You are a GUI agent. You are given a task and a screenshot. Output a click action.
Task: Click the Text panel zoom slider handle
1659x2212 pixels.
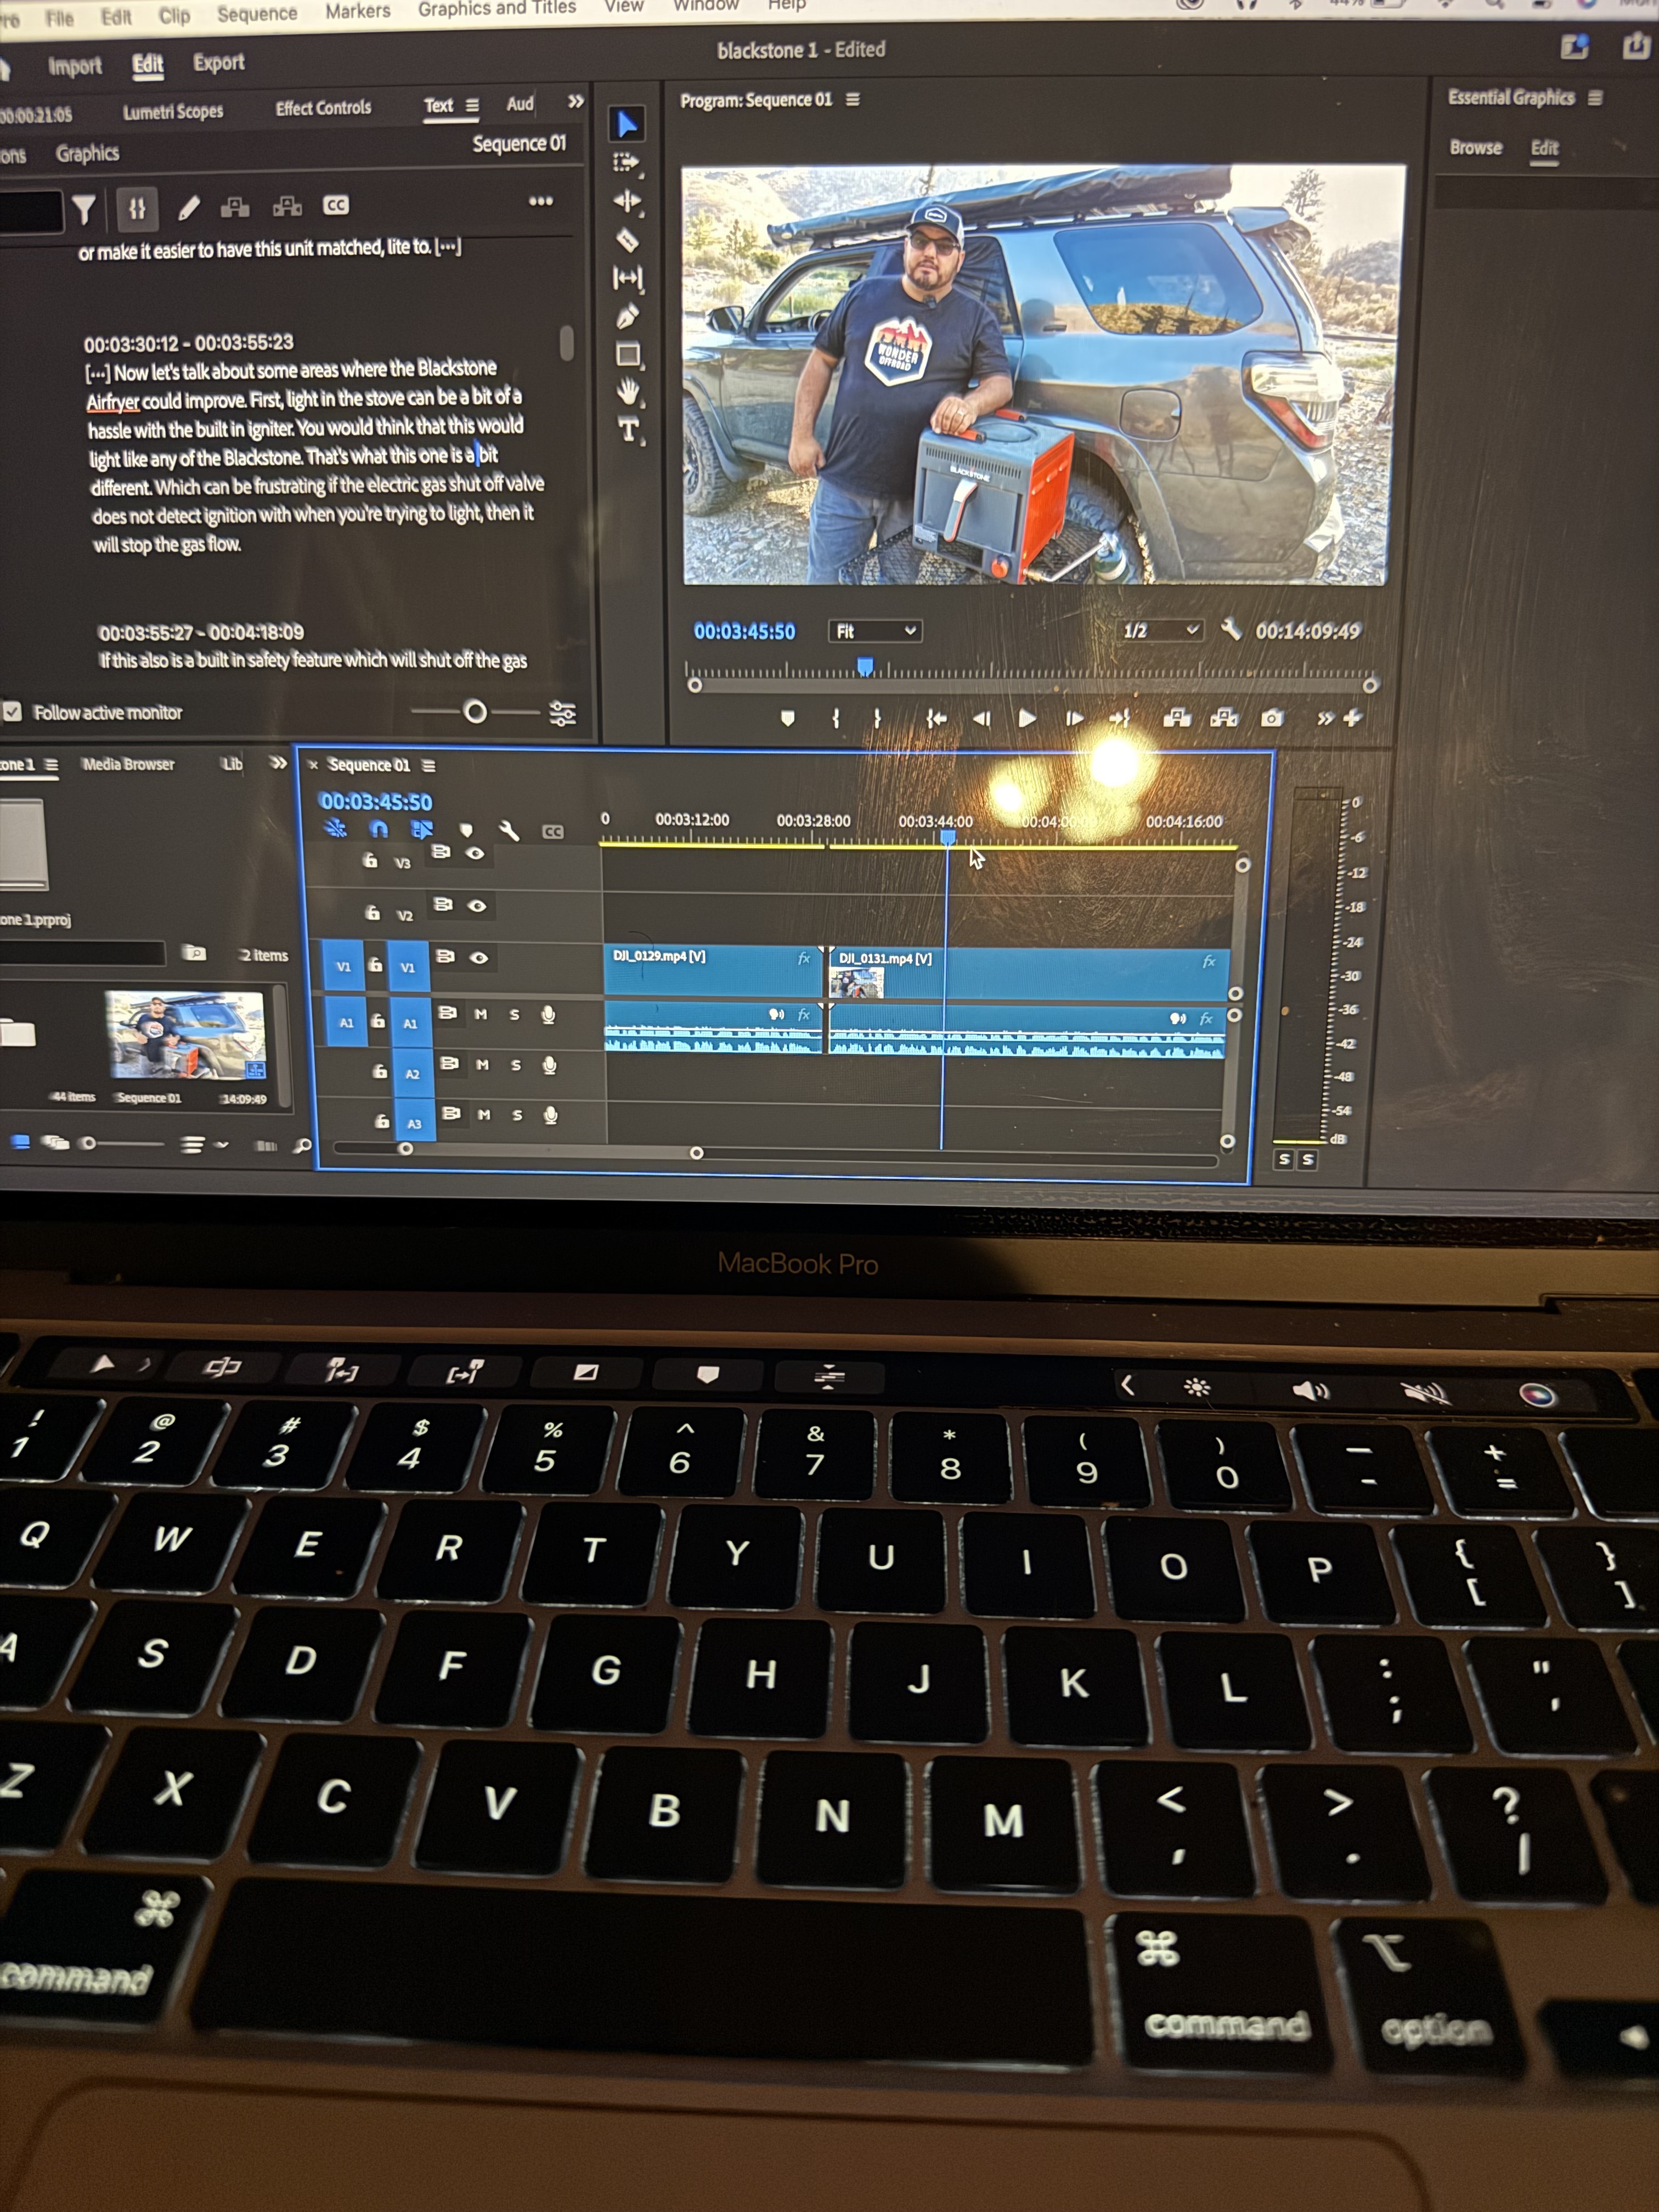[476, 712]
